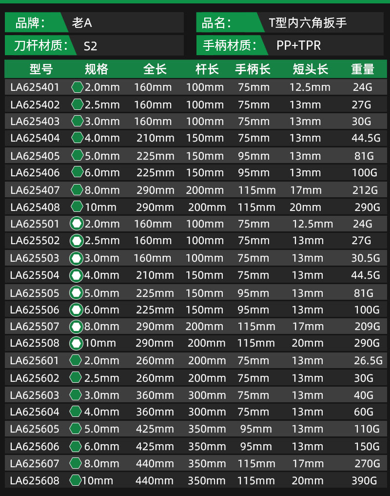Screen dimensions: 390x496
Task: Select the round hexagon icon in row LA625503
Action: [76, 258]
